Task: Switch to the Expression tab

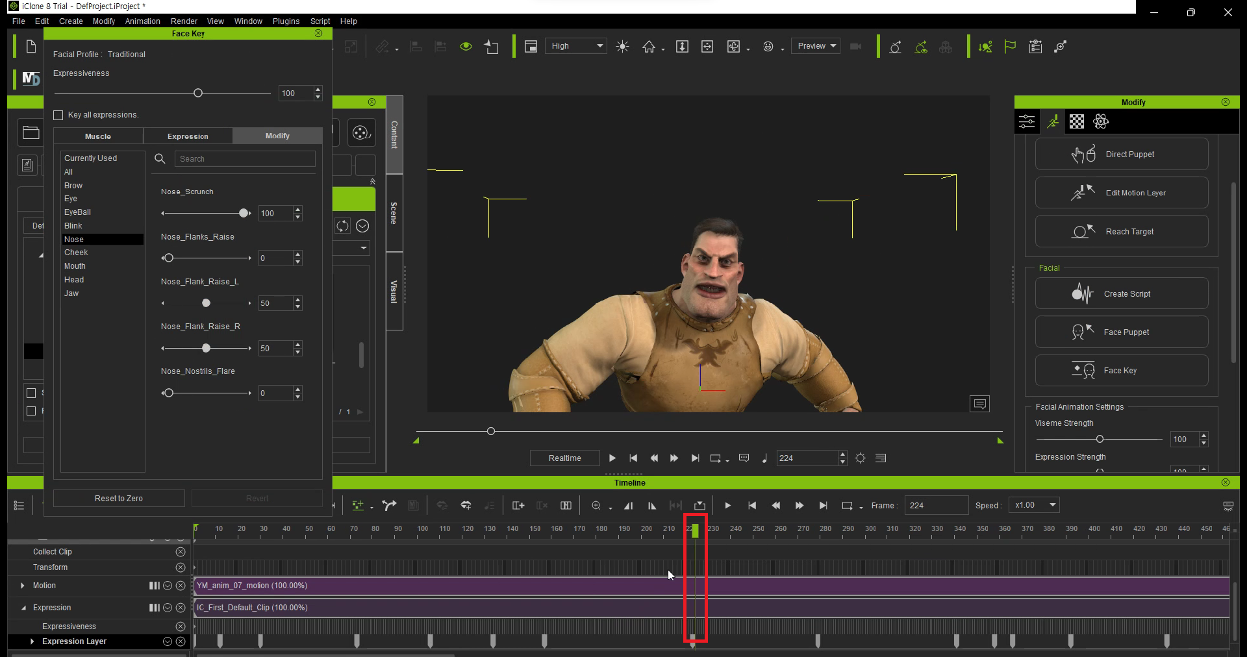Action: click(x=188, y=136)
